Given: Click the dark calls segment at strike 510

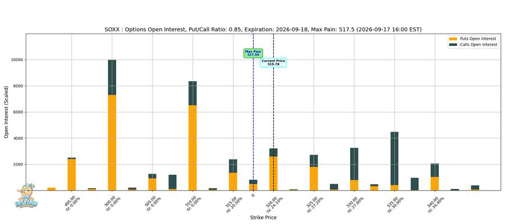Looking at the screenshot, I should tap(192, 93).
